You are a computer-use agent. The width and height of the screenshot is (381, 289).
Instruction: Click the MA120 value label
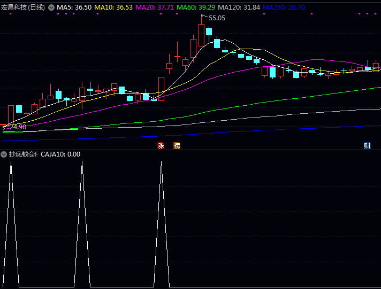(239, 7)
